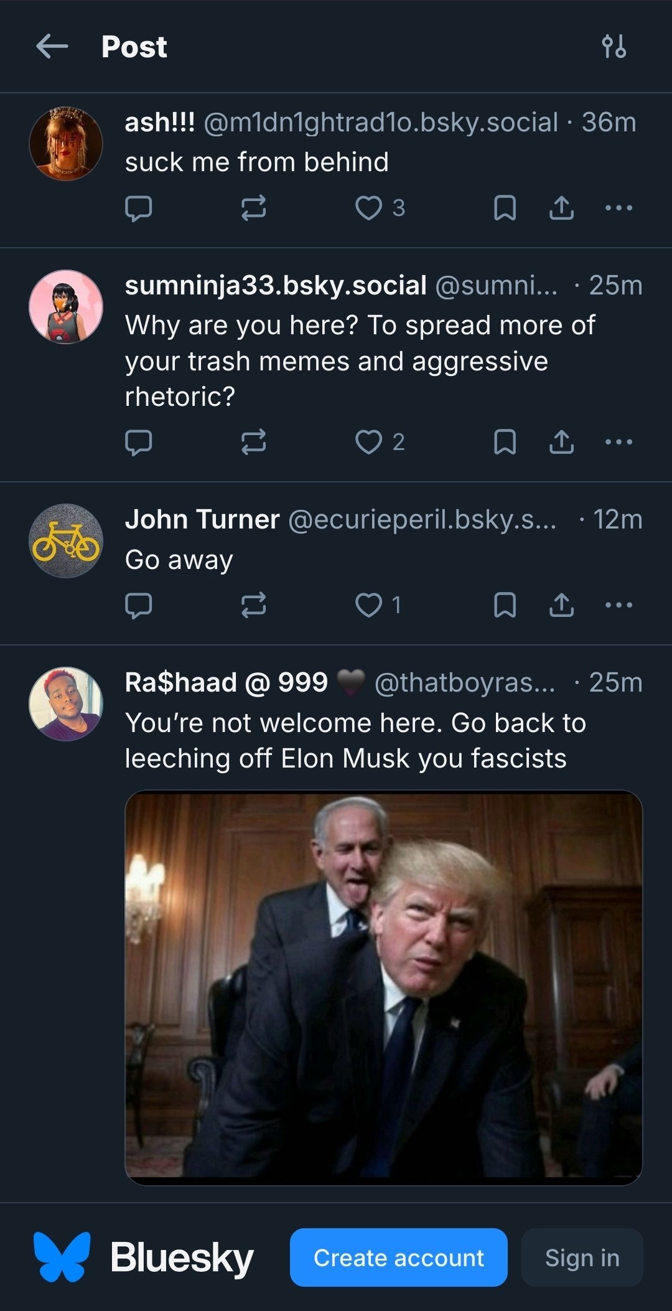Bookmark ash!!!'s post

coord(505,208)
